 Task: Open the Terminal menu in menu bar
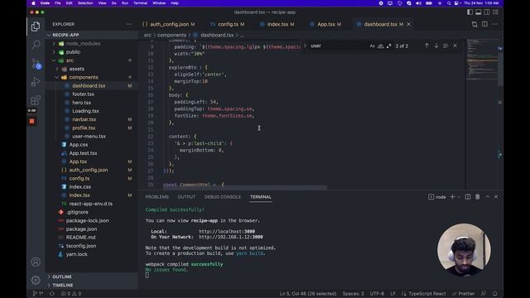click(140, 3)
